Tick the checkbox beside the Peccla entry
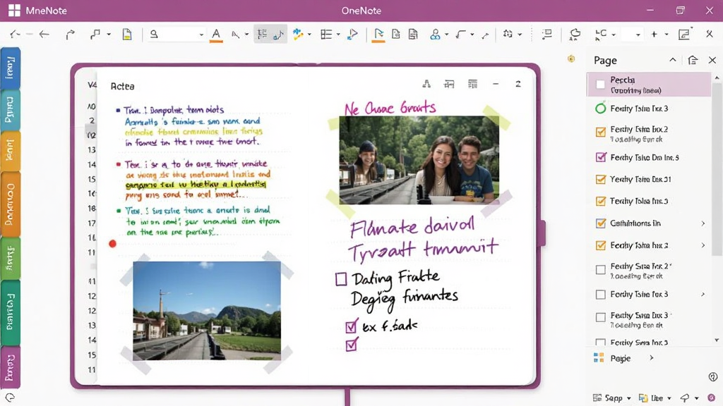 tap(600, 85)
